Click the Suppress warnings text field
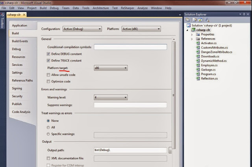252x167 pixels. pos(130,105)
